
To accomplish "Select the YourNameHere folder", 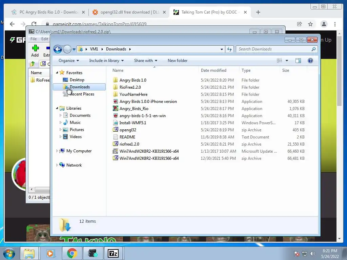I will (x=134, y=94).
